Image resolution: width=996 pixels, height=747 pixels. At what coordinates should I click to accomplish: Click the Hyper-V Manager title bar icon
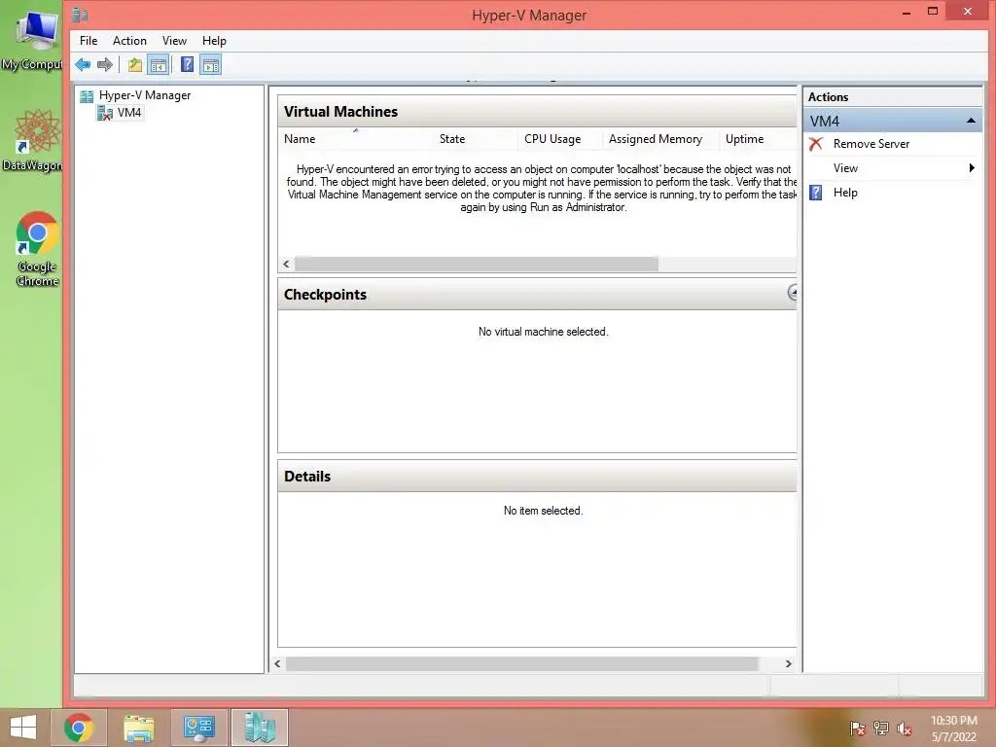click(x=80, y=14)
